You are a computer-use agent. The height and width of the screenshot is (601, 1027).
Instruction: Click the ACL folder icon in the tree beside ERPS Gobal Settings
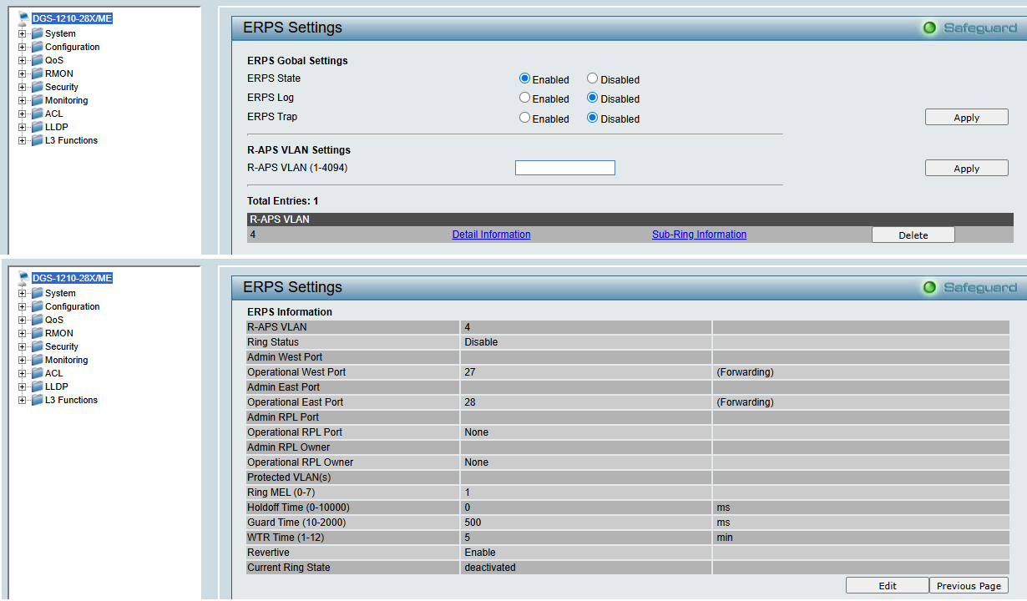tap(38, 114)
